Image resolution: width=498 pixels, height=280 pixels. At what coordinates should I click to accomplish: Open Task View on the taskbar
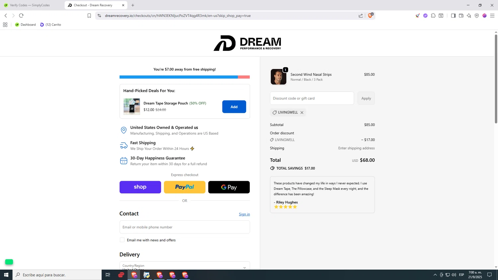tap(108, 275)
